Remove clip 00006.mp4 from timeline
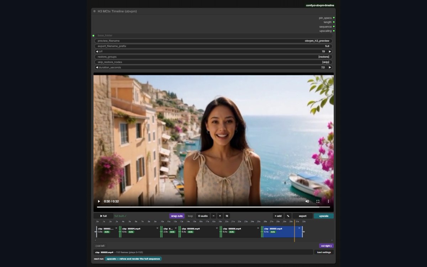Viewport: 427px width, 267px height. tap(217, 228)
